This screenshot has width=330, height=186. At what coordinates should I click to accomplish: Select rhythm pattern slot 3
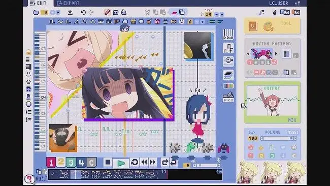tap(262, 63)
